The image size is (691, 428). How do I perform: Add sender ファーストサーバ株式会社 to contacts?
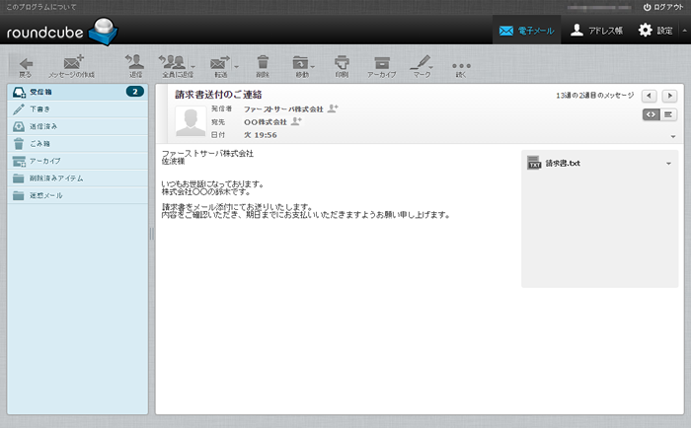coord(334,108)
